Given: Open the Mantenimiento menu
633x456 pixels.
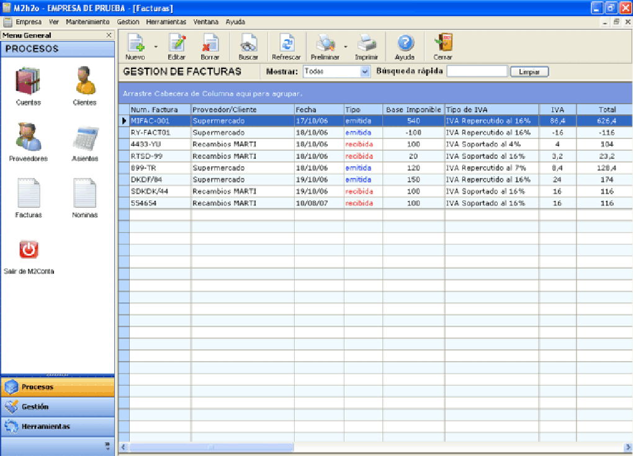Looking at the screenshot, I should coord(88,22).
